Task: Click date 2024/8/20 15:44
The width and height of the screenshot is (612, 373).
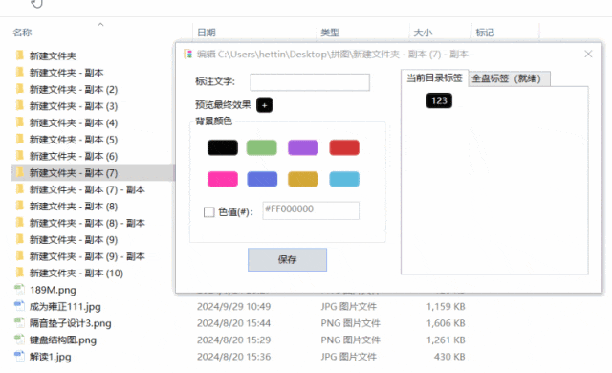Action: [233, 323]
